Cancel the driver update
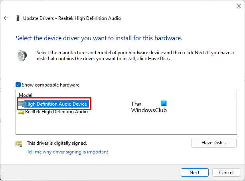The height and width of the screenshot is (181, 245). [226, 173]
